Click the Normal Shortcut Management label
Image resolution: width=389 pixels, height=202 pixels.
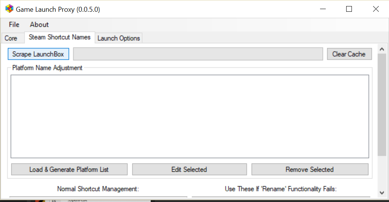pyautogui.click(x=98, y=189)
